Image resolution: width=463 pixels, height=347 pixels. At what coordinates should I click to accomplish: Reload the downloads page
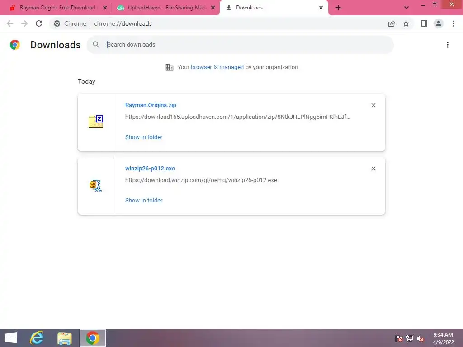click(39, 23)
